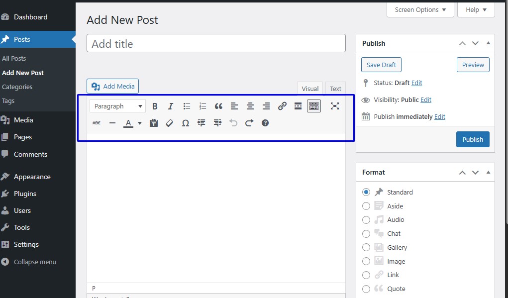
Task: Apply strikethrough to selected text
Action: 96,122
